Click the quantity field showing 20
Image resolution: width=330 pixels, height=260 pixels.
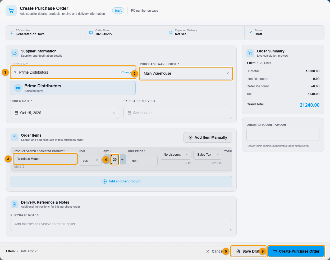(115, 160)
